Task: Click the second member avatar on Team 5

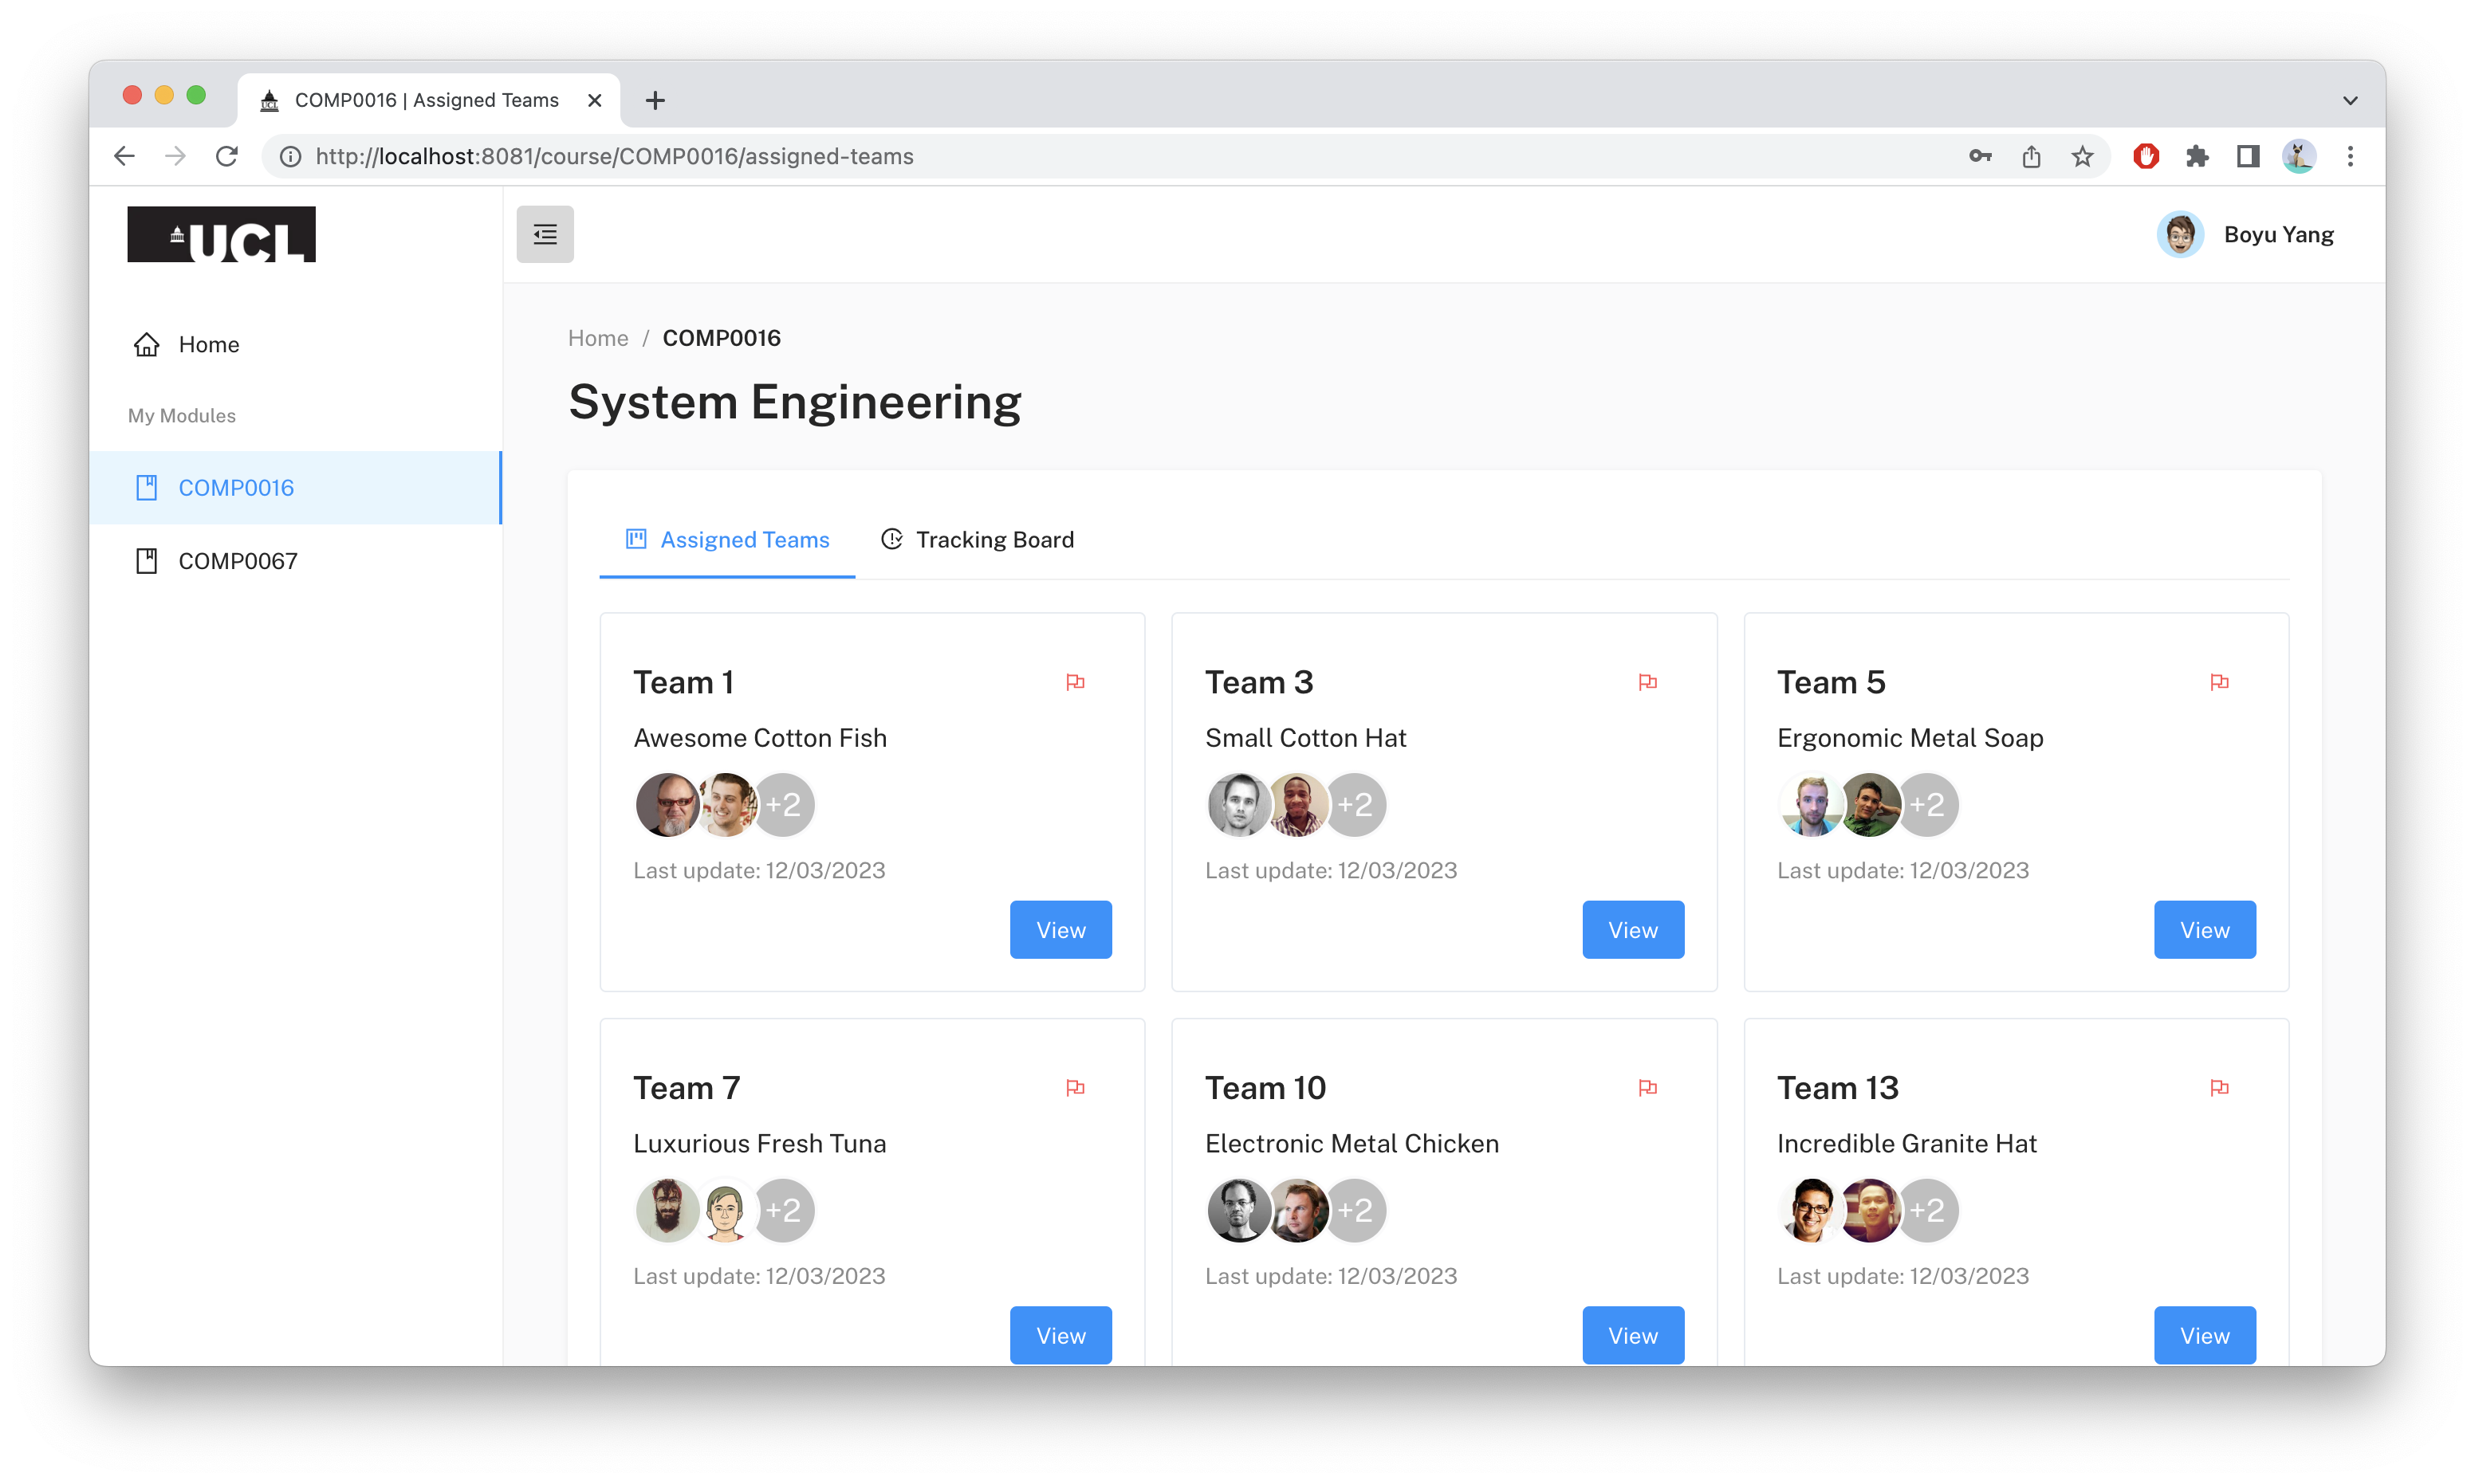Action: pos(1869,804)
